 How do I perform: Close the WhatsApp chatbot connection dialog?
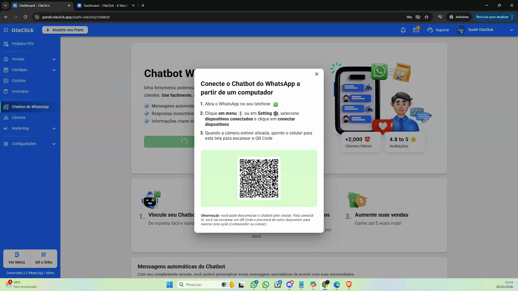(317, 74)
